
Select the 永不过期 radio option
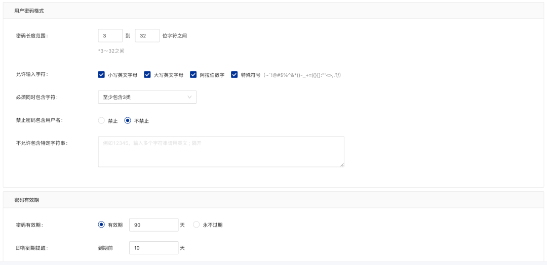coord(197,225)
